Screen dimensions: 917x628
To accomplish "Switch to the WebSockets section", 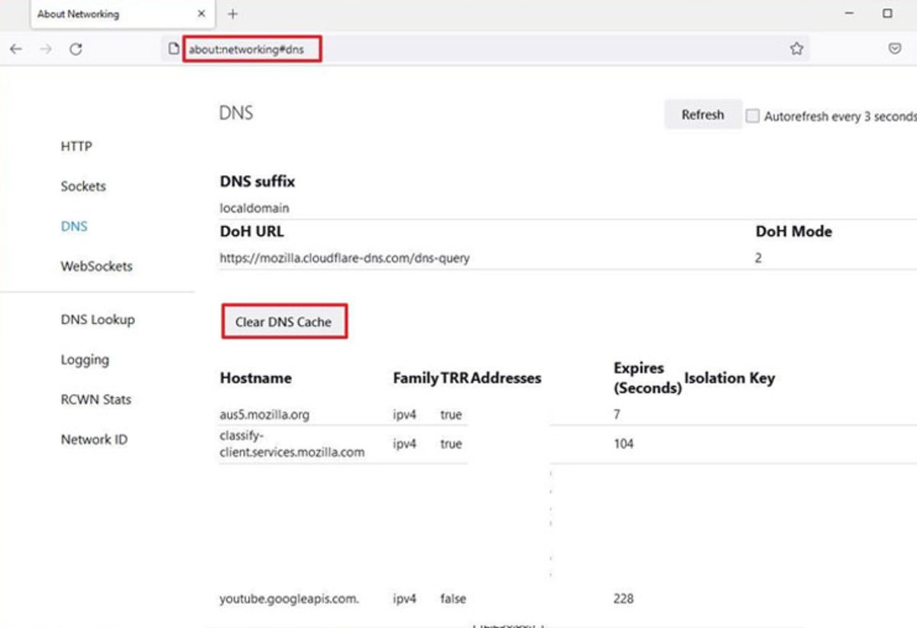I will click(96, 266).
